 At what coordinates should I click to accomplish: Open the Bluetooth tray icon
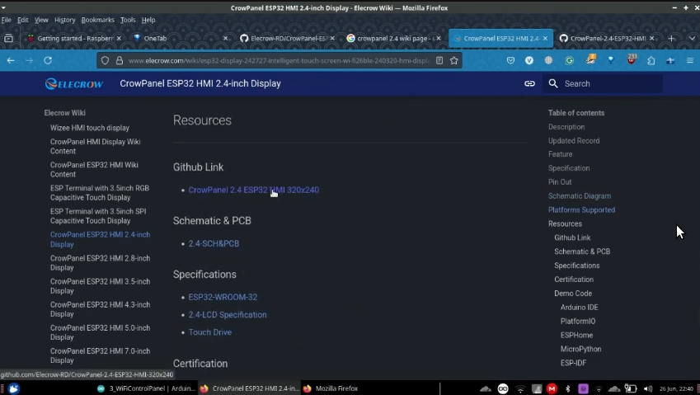click(x=568, y=388)
